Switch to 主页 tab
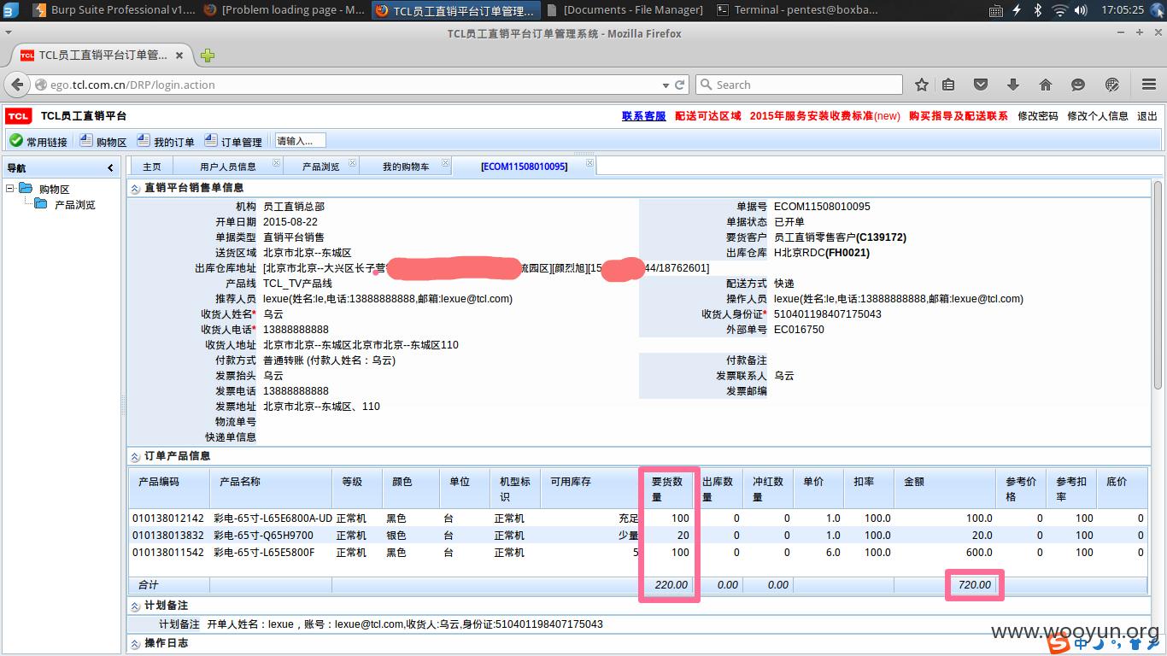This screenshot has width=1167, height=656. click(151, 167)
